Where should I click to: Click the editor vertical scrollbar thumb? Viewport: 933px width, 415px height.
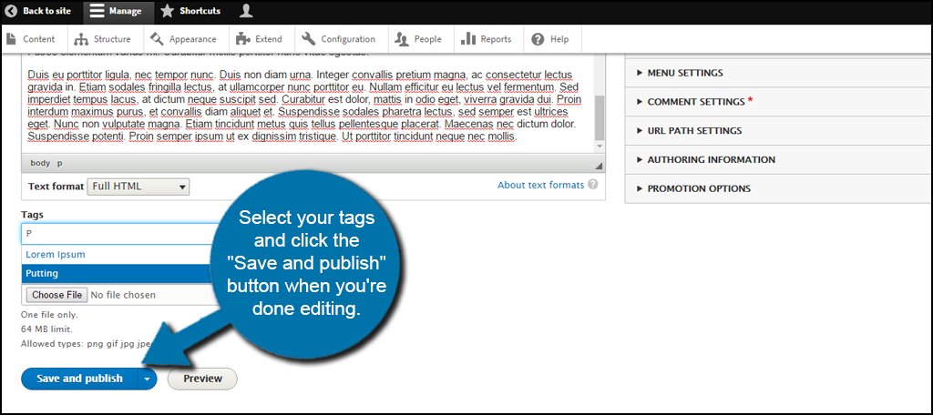tap(600, 117)
